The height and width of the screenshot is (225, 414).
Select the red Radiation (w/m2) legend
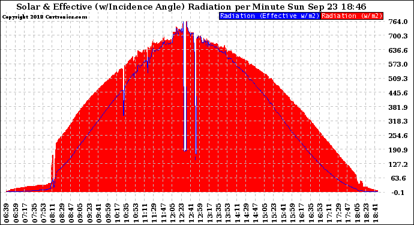pos(352,16)
